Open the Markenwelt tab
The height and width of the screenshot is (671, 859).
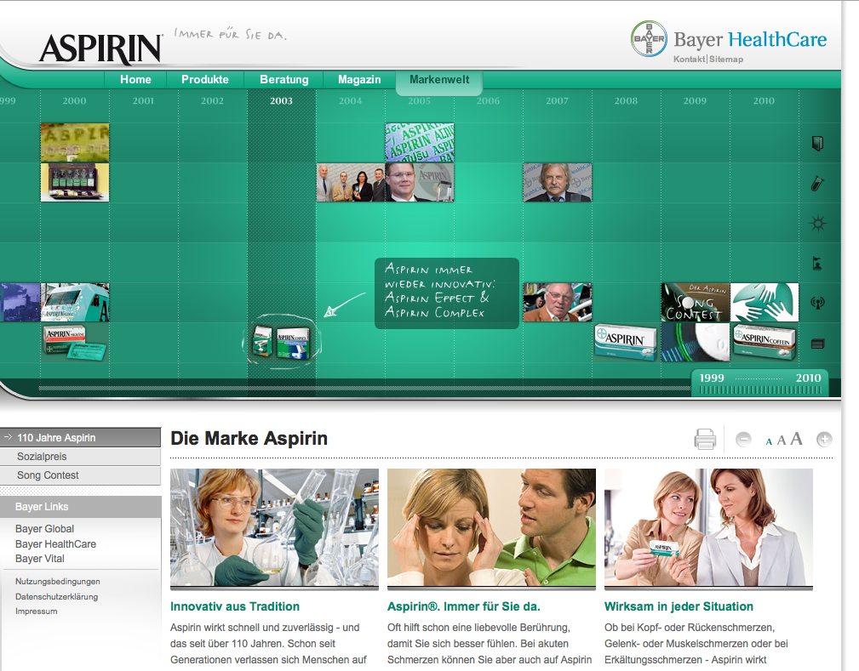tap(439, 80)
